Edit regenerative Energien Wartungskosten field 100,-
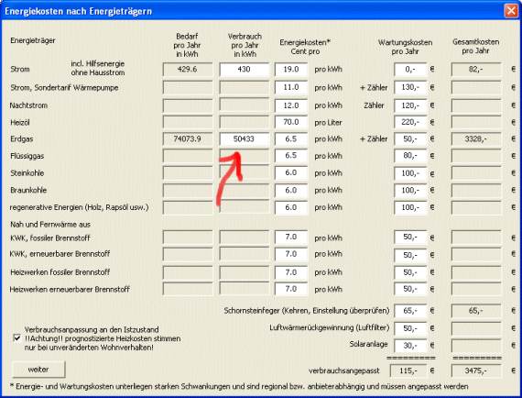The width and height of the screenshot is (522, 398). [410, 207]
